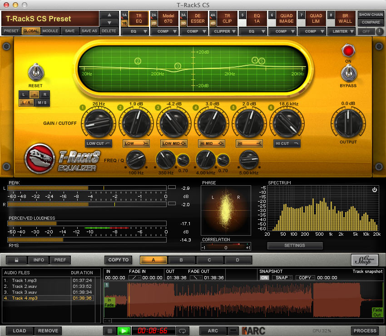
Task: Select the MODULE preset scope tab
Action: click(50, 31)
